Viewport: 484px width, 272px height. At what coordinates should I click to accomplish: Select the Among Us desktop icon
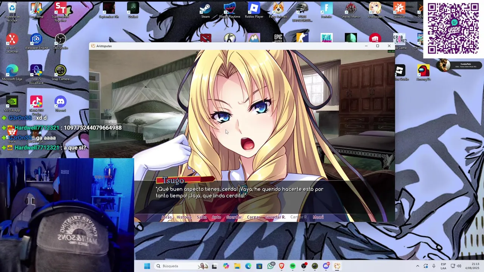click(x=423, y=73)
